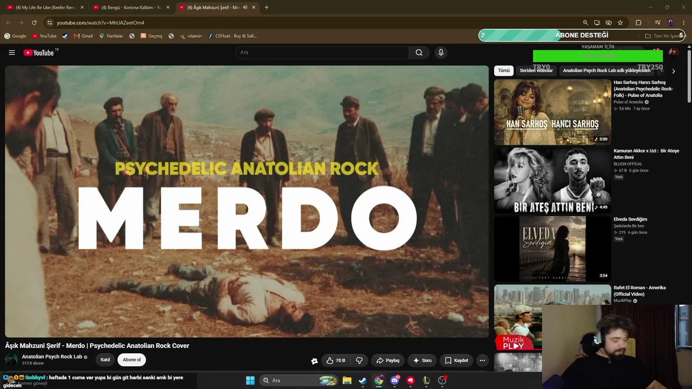Open the Elveda Sevdiğim video title
Viewport: 692px width, 389px height.
tap(630, 219)
